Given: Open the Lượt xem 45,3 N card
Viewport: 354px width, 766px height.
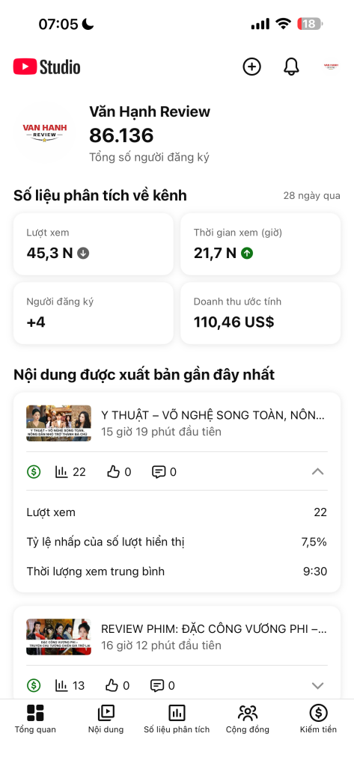Looking at the screenshot, I should (94, 245).
